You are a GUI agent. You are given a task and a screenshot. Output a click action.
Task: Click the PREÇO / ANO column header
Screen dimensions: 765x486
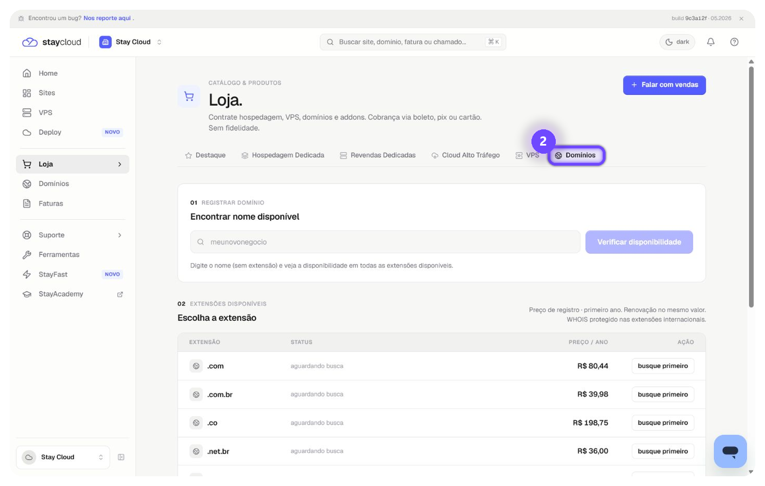(588, 342)
